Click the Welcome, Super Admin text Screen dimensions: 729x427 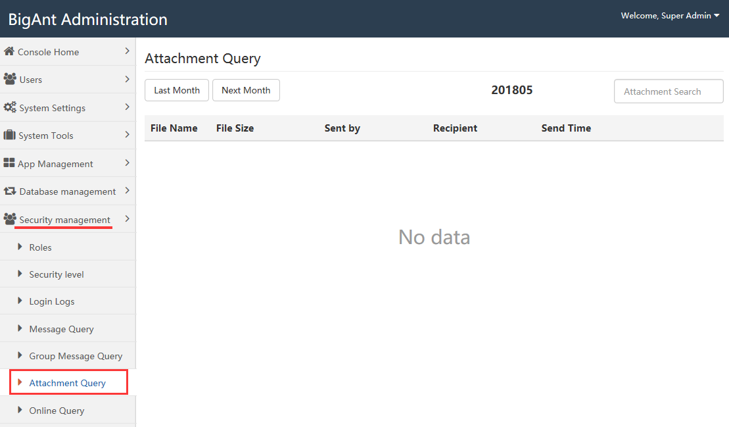[x=666, y=16]
